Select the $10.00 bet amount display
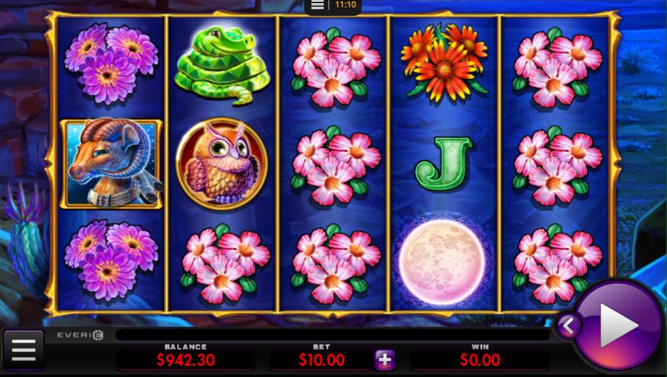This screenshot has height=377, width=667. coord(322,360)
